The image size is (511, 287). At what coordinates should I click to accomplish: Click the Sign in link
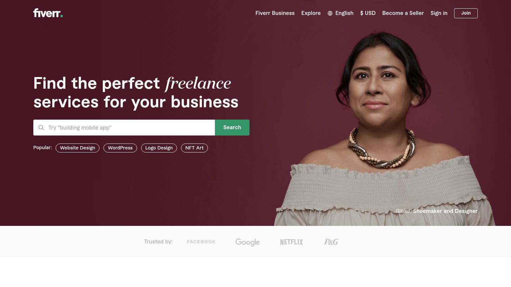coord(439,13)
